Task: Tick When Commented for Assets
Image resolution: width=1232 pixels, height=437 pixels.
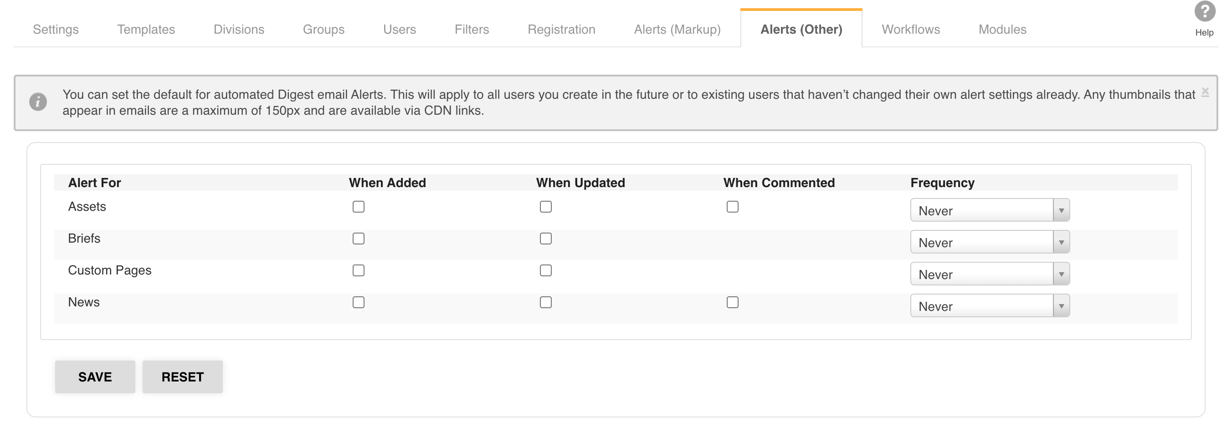Action: (x=732, y=207)
